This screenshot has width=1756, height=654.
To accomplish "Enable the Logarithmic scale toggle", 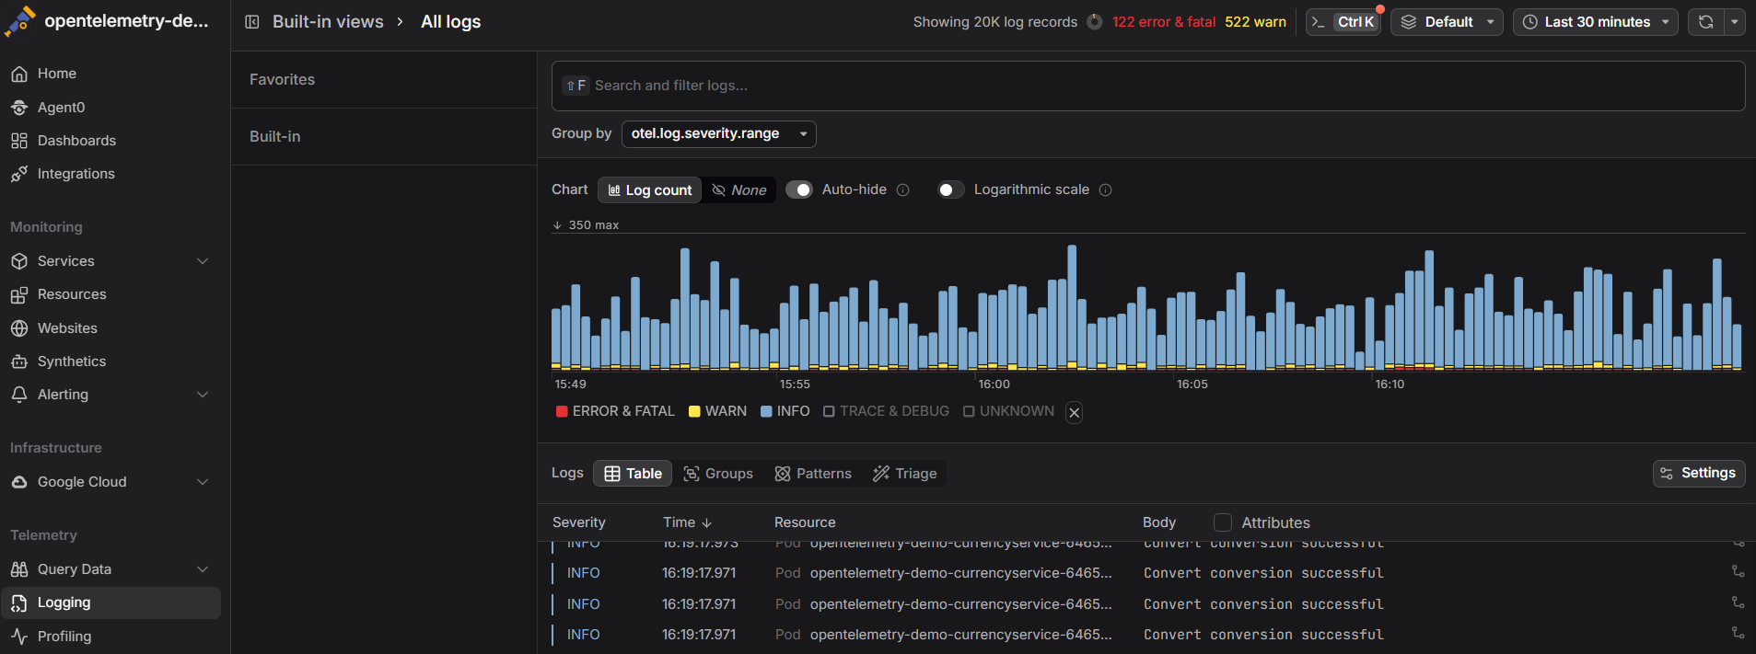I will (x=950, y=189).
